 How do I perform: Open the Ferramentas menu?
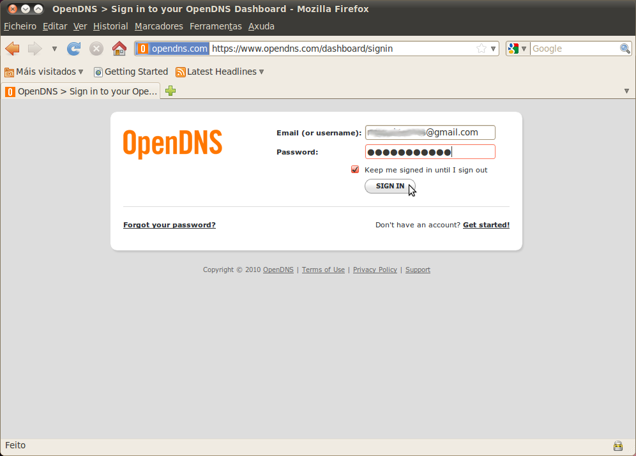pos(216,26)
